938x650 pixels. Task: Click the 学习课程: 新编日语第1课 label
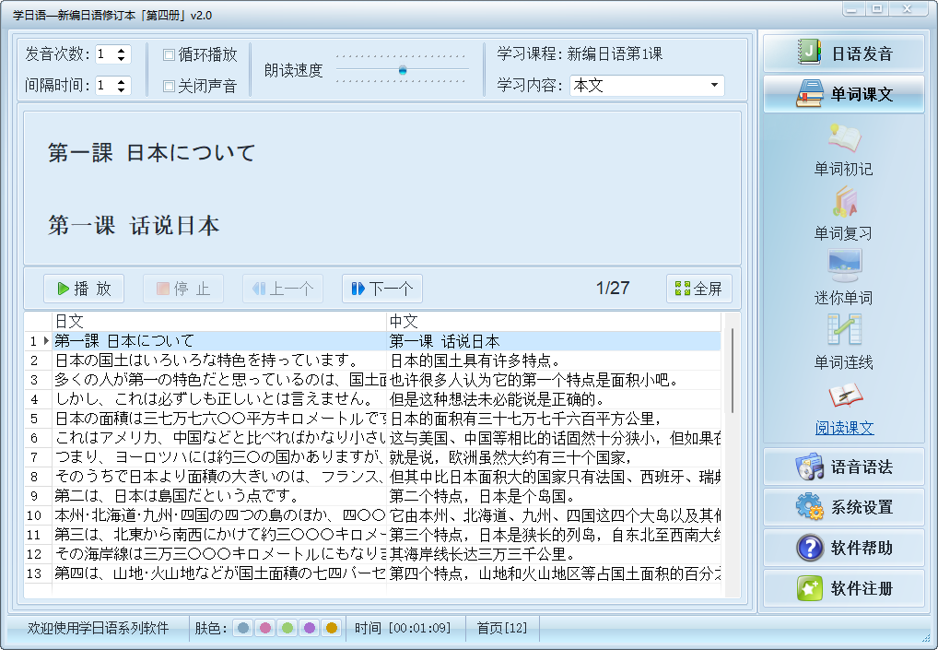click(x=580, y=53)
